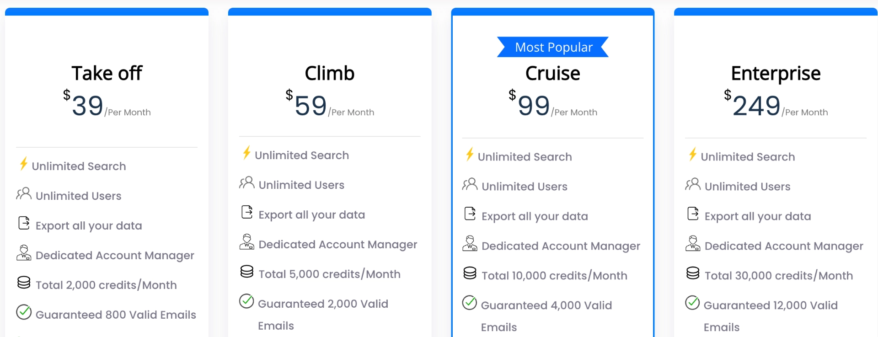Click the Take off plan heading
The height and width of the screenshot is (337, 878).
[107, 72]
